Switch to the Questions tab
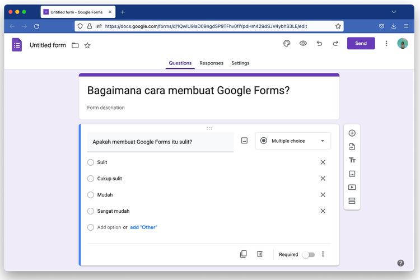This screenshot has height=280, width=420. click(180, 63)
